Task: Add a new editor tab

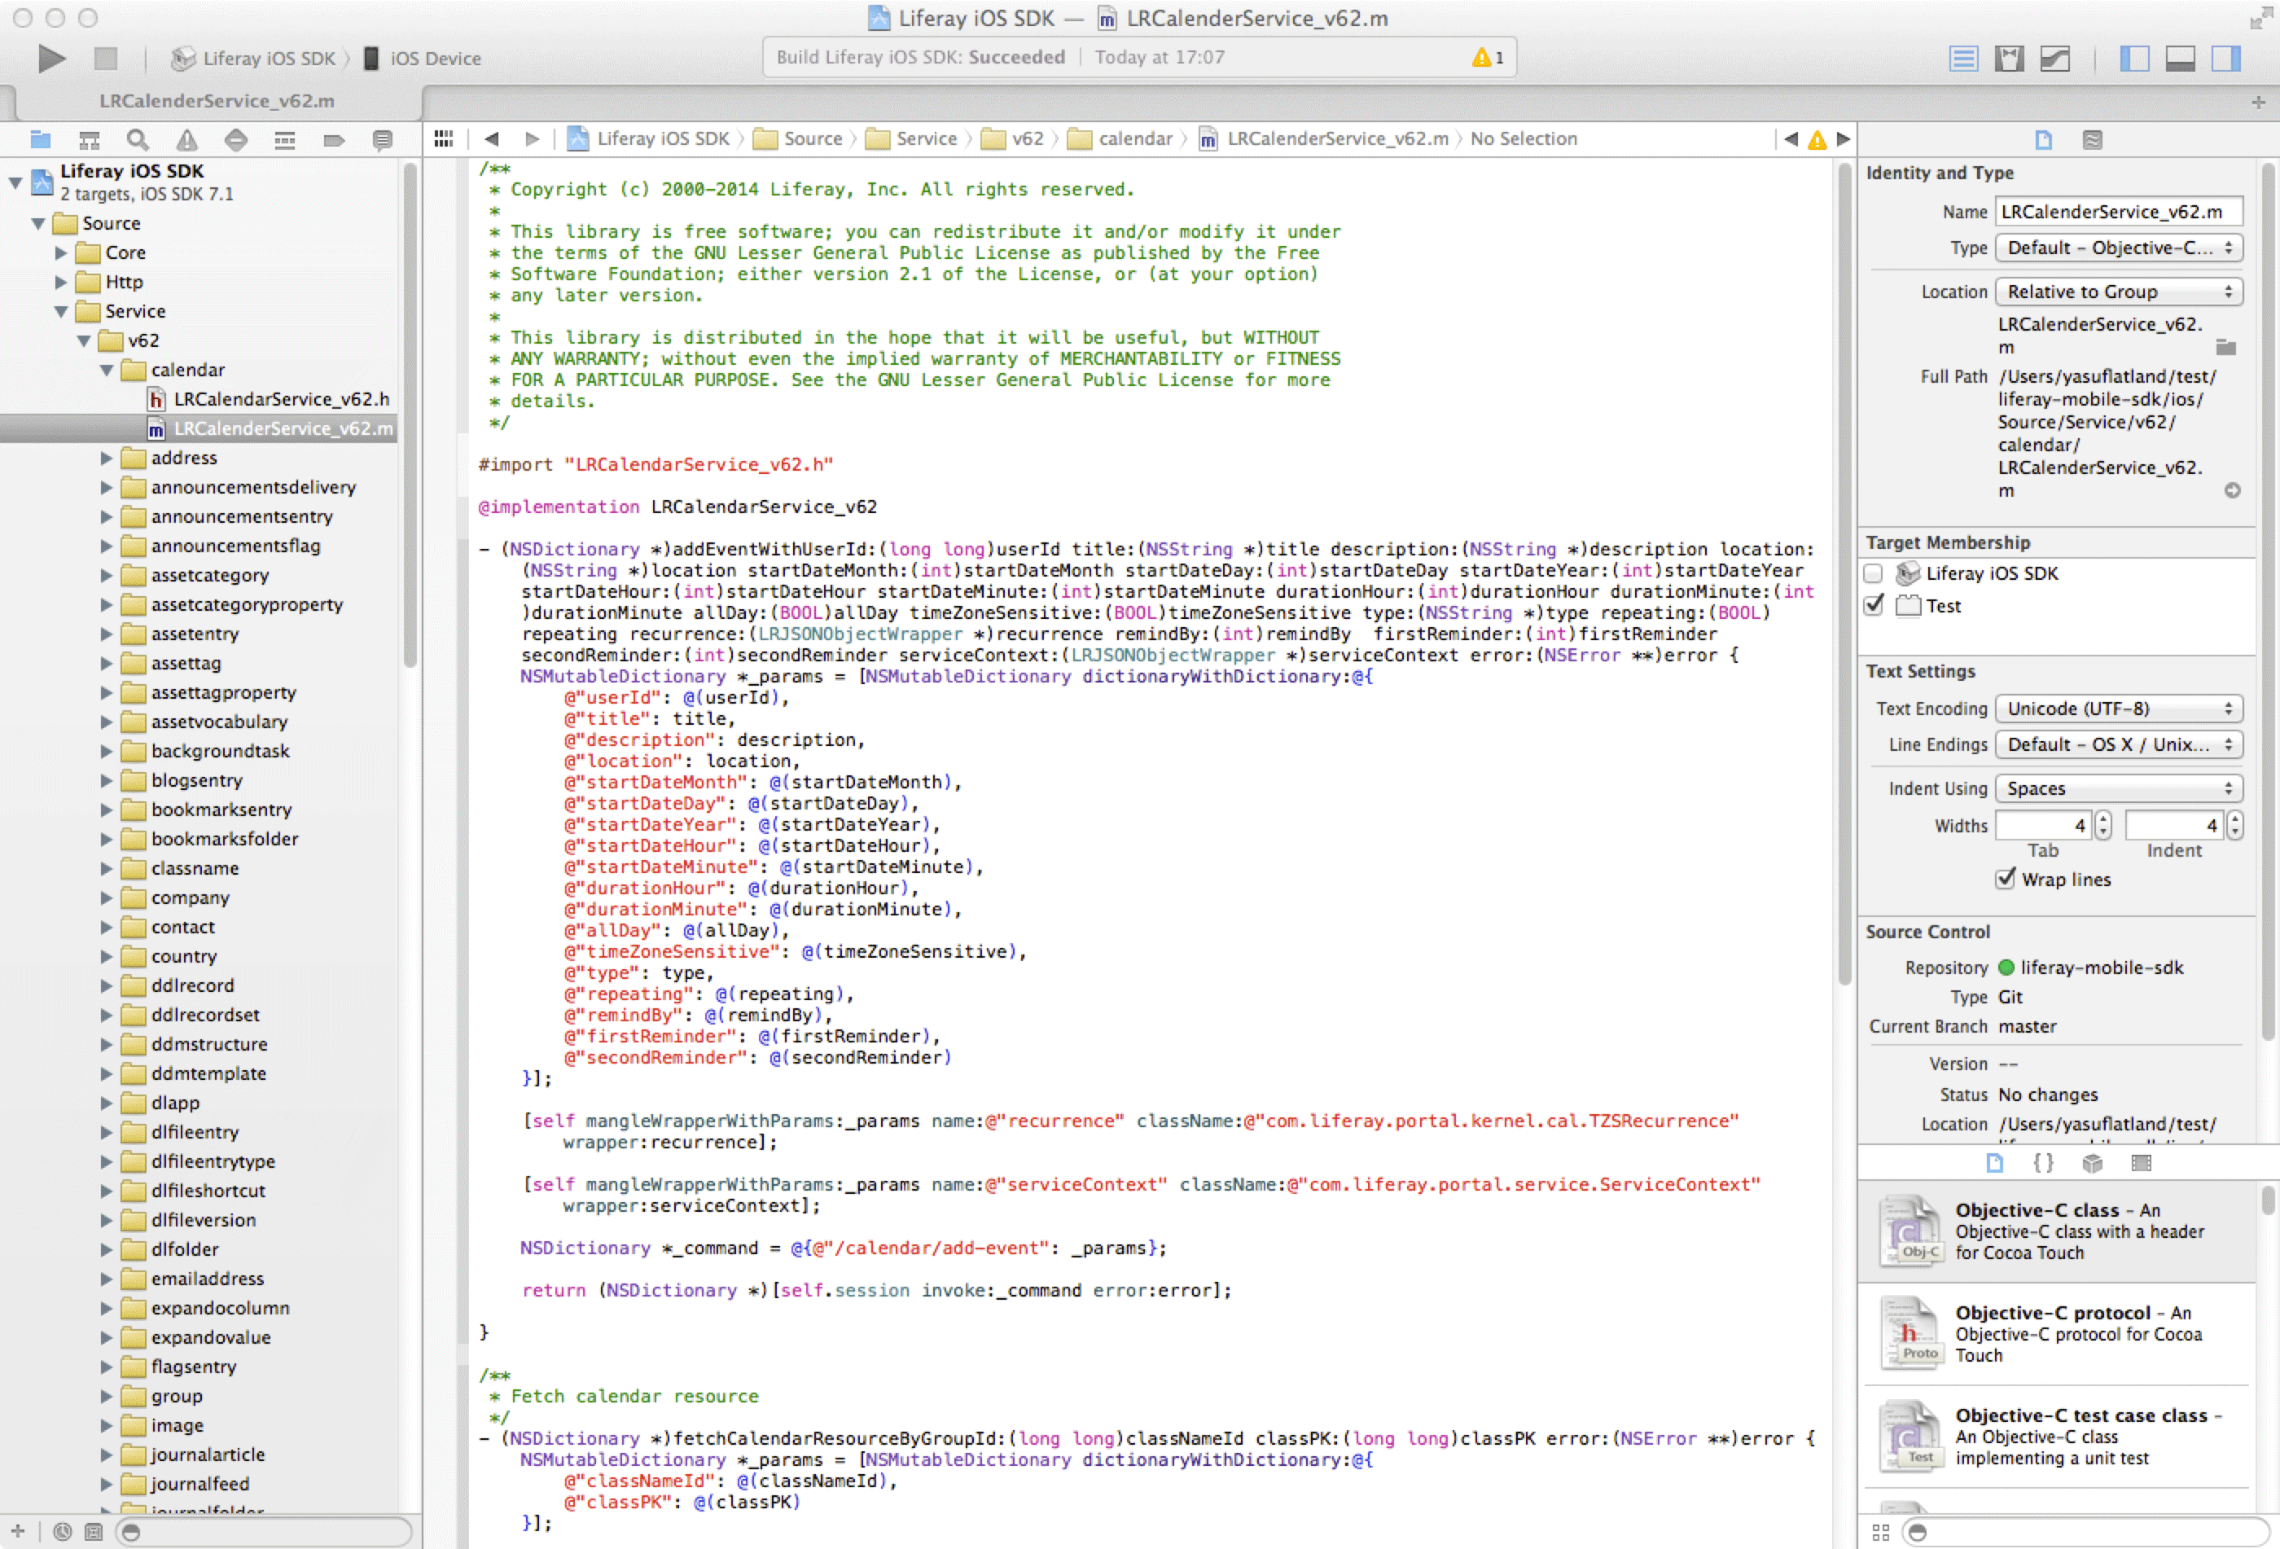Action: click(x=2257, y=102)
